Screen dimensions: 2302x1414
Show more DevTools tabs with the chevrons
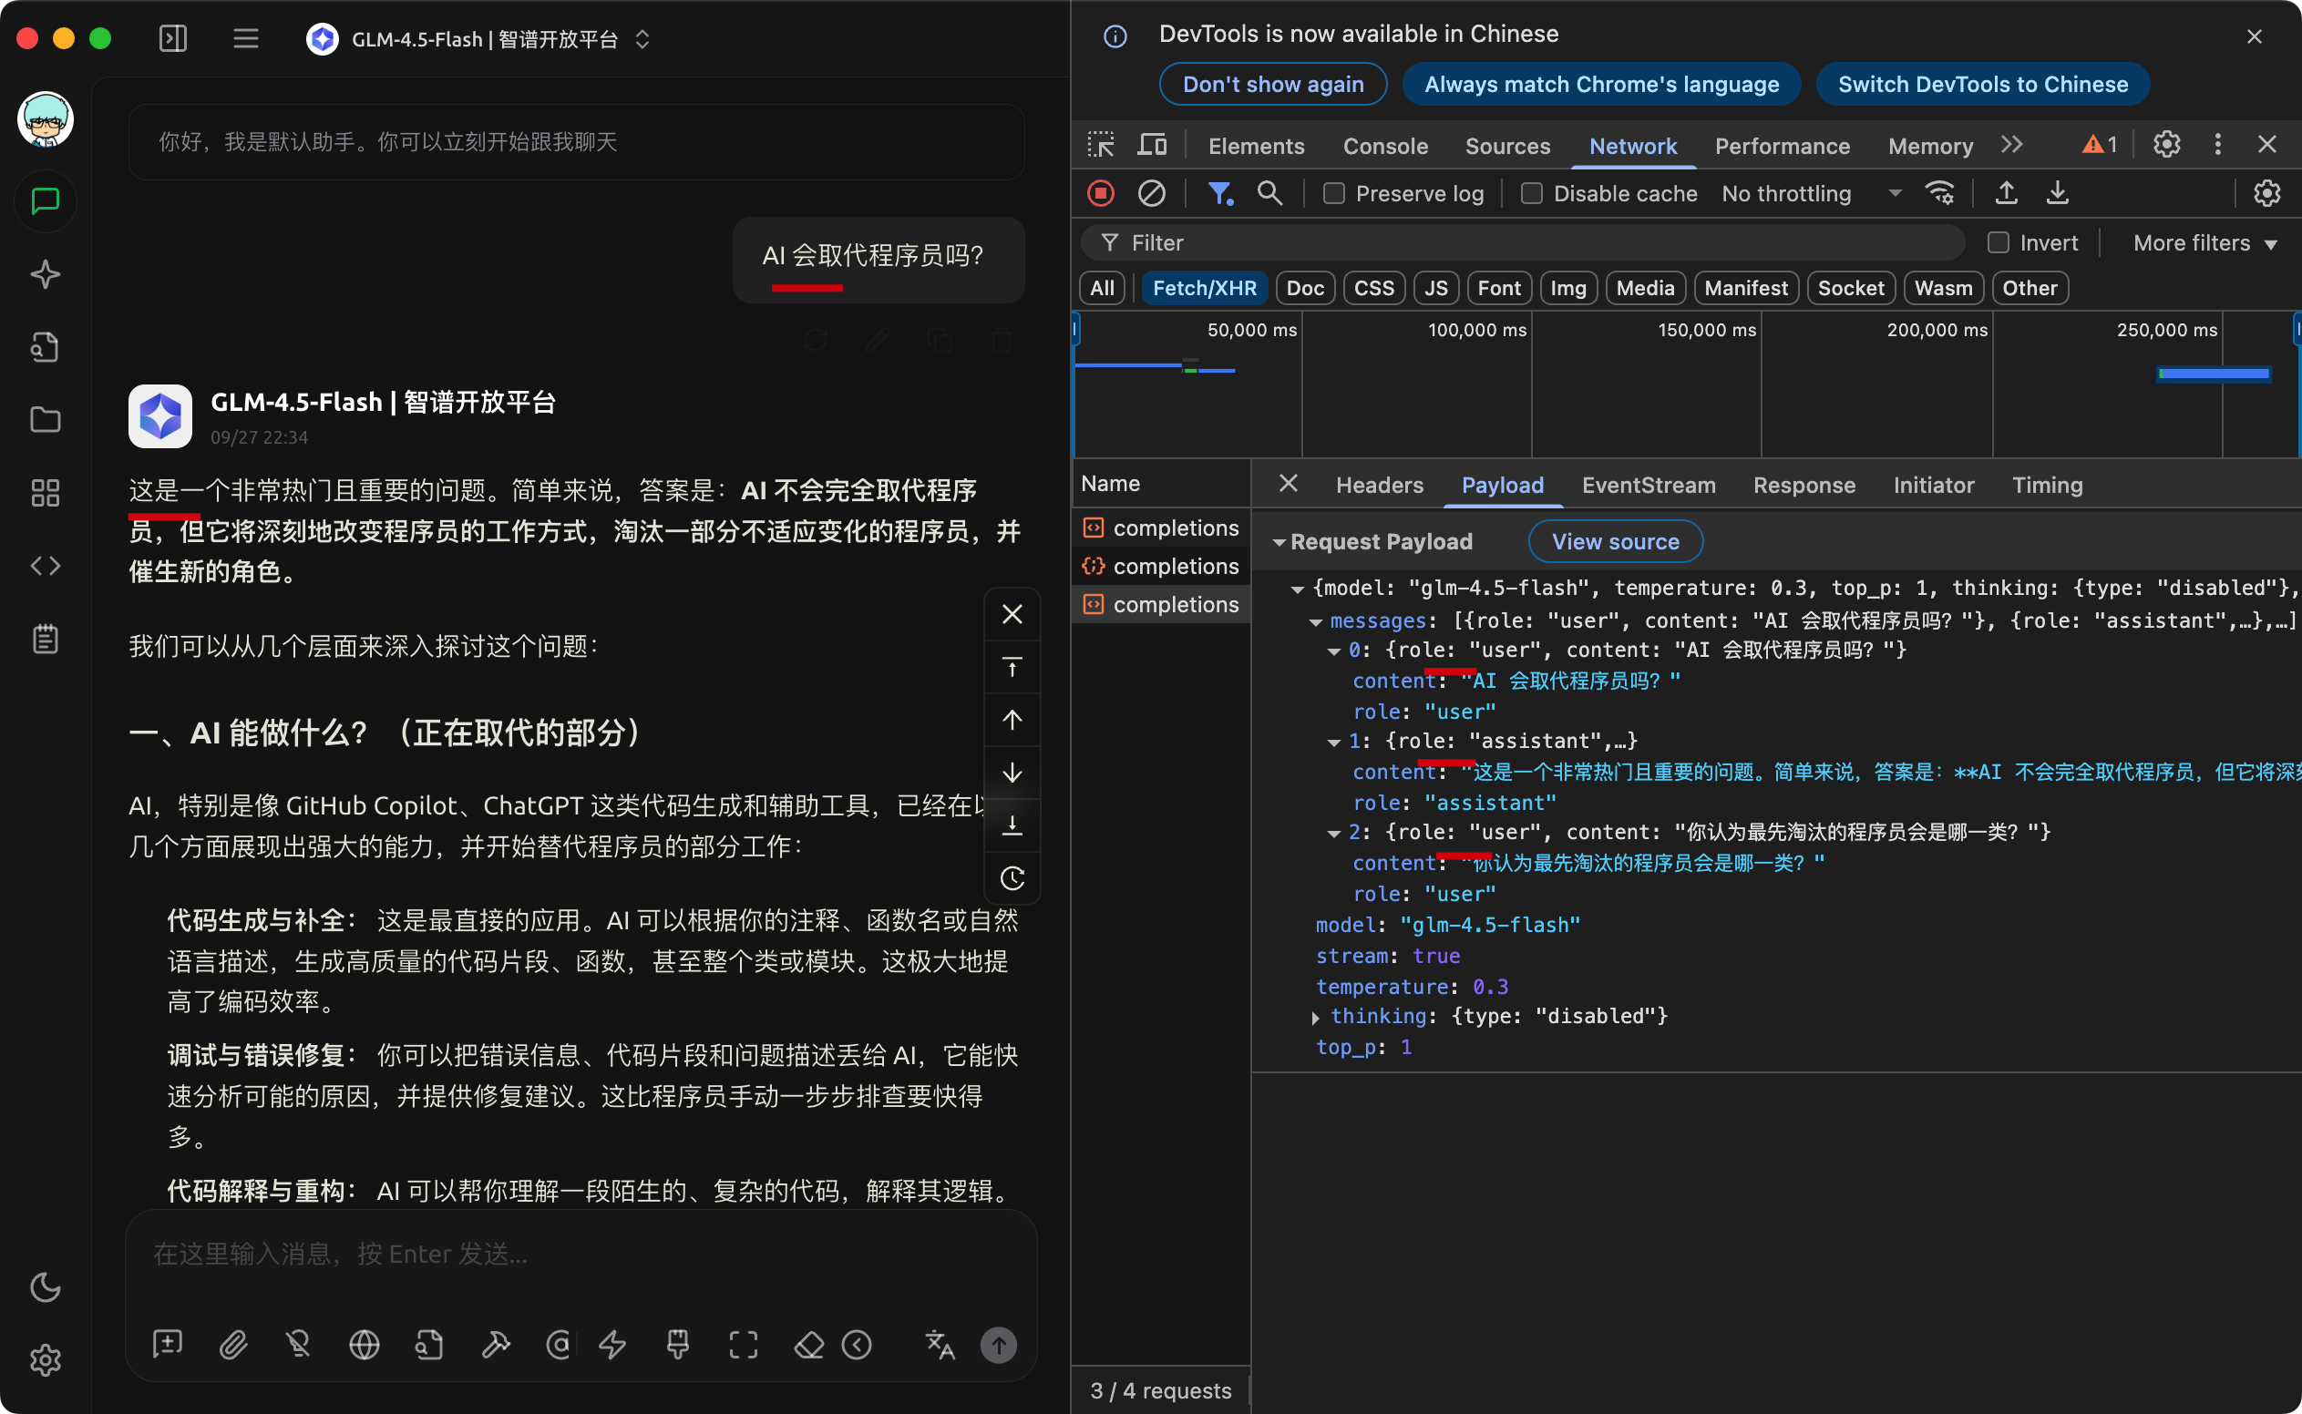tap(2012, 145)
